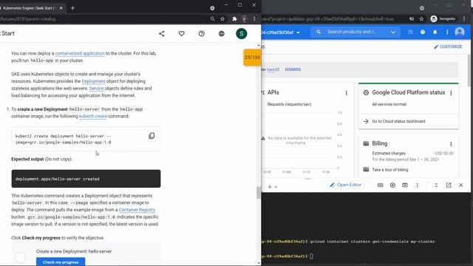The height and width of the screenshot is (266, 473).
Task: Open right browser three-dot menu
Action: click(464, 18)
